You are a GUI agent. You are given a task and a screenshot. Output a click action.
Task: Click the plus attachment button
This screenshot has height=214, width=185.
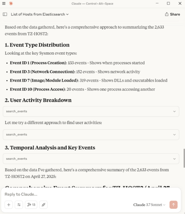pyautogui.click(x=9, y=204)
